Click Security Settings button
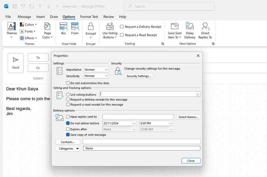 pyautogui.click(x=139, y=76)
